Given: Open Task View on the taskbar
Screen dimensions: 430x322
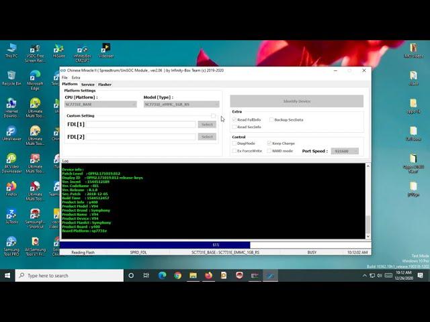Looking at the screenshot, I should [x=146, y=276].
